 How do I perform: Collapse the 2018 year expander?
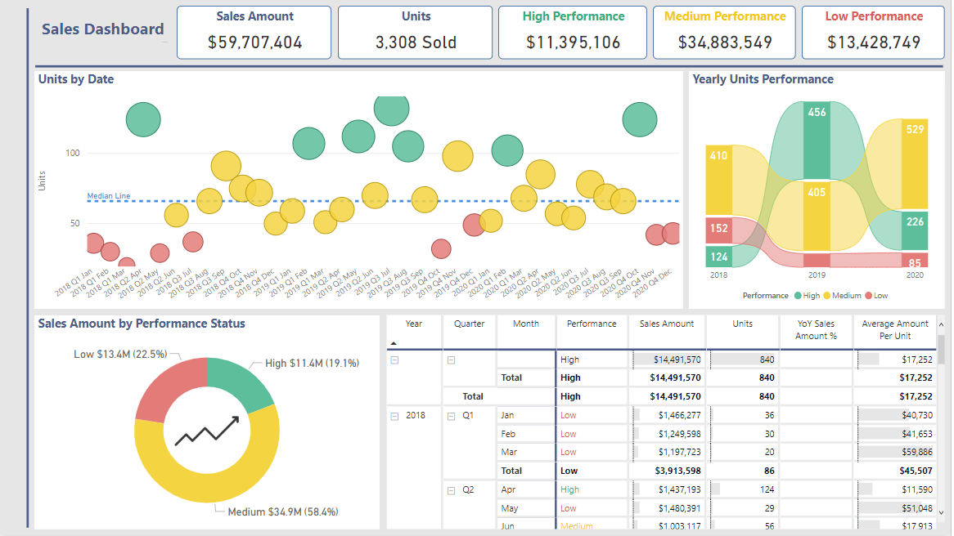tap(394, 416)
